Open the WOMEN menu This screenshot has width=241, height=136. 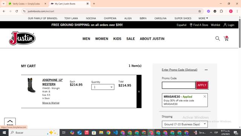[101, 39]
